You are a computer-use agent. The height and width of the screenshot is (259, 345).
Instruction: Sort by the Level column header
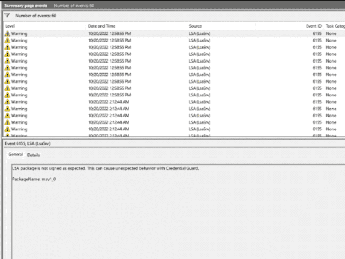pos(10,26)
